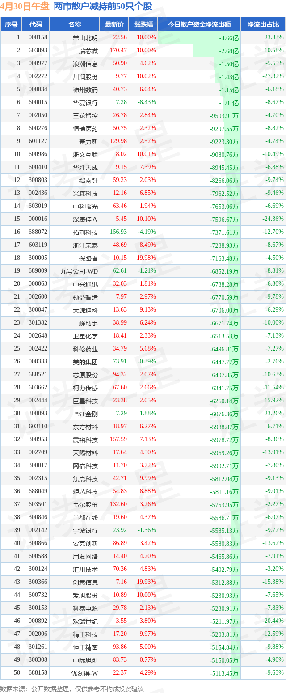Click the data source disclaimer 数据来源
Viewport: 286px width, 693px height.
pyautogui.click(x=72, y=689)
